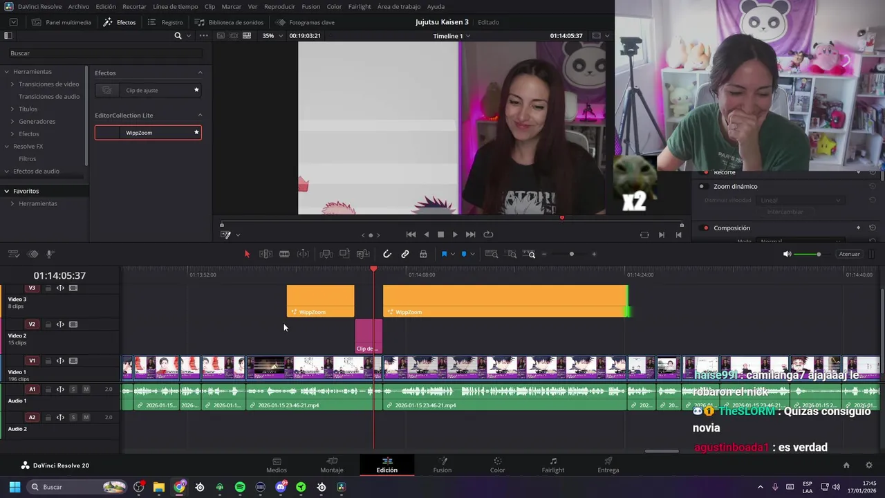
Task: Expand the Generadores category
Action: [12, 121]
